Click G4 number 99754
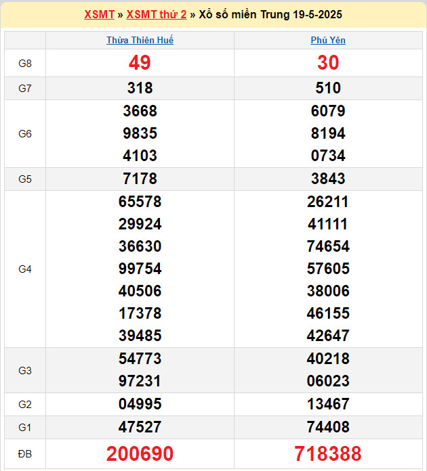 [140, 268]
